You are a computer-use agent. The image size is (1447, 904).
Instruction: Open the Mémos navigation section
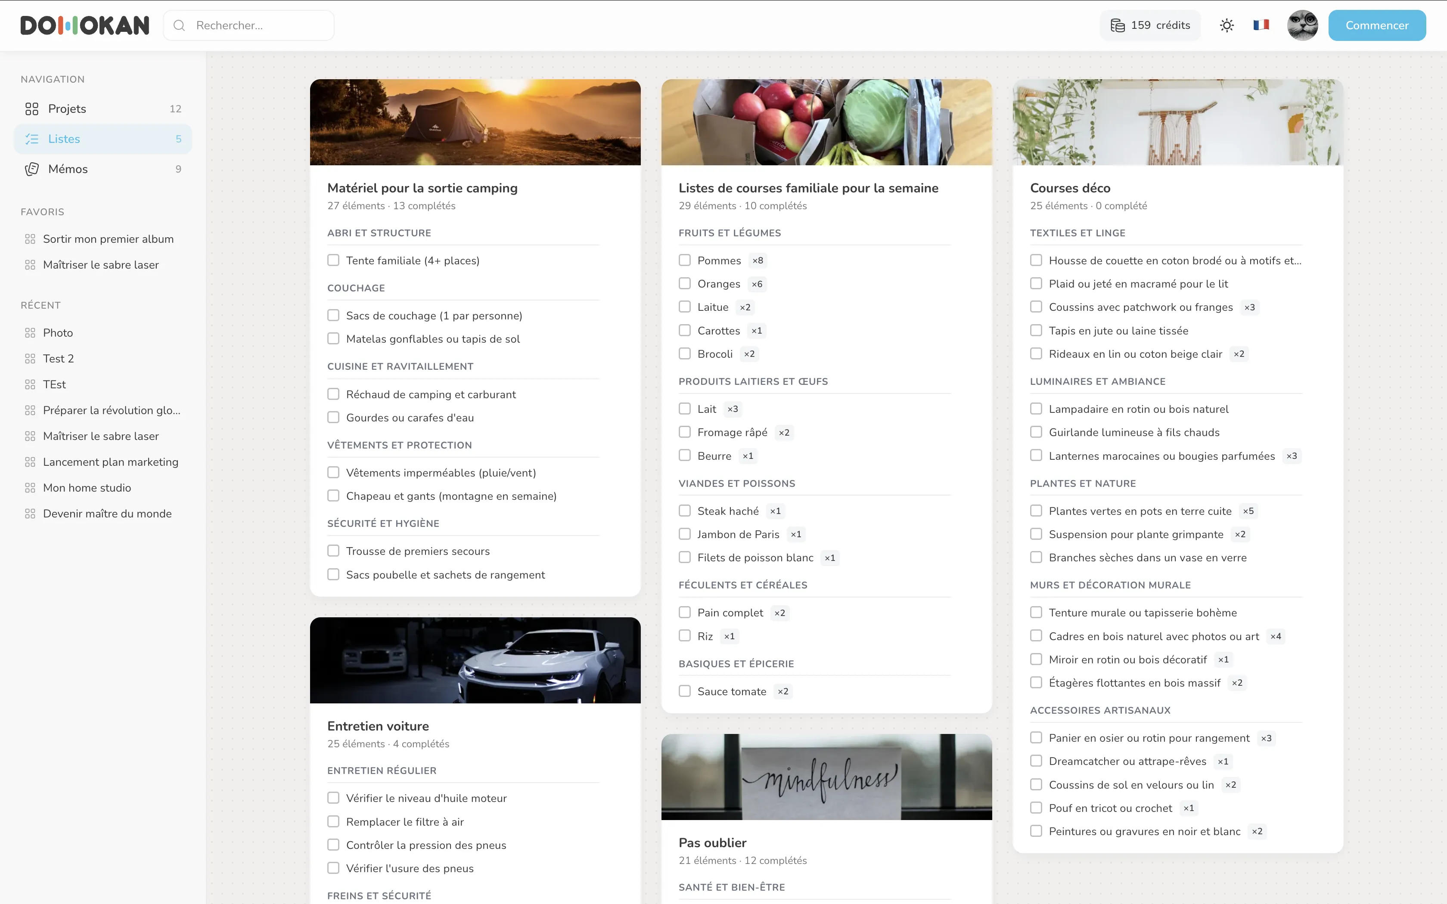click(103, 169)
